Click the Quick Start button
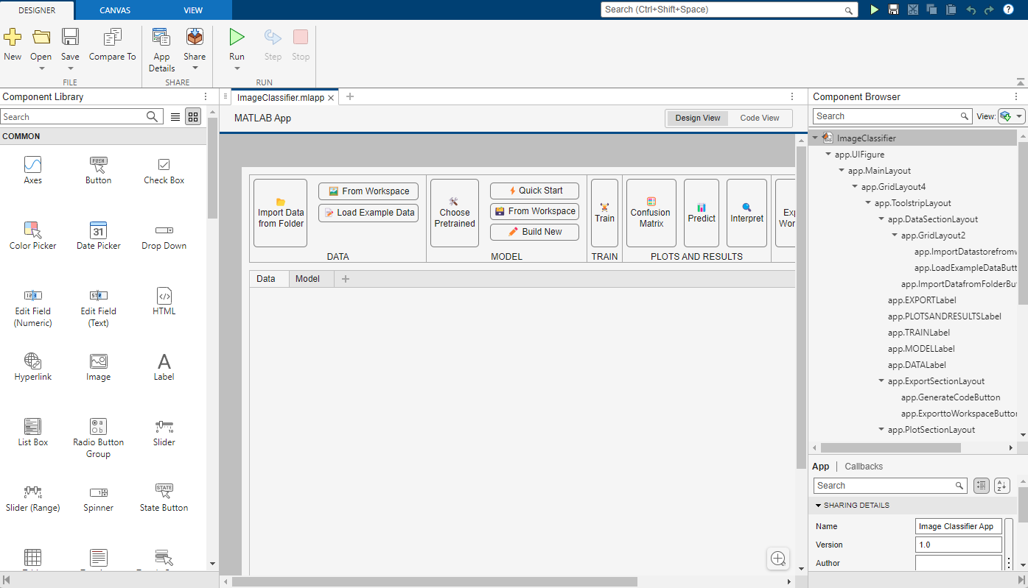Viewport: 1028px width, 588px height. click(x=534, y=191)
